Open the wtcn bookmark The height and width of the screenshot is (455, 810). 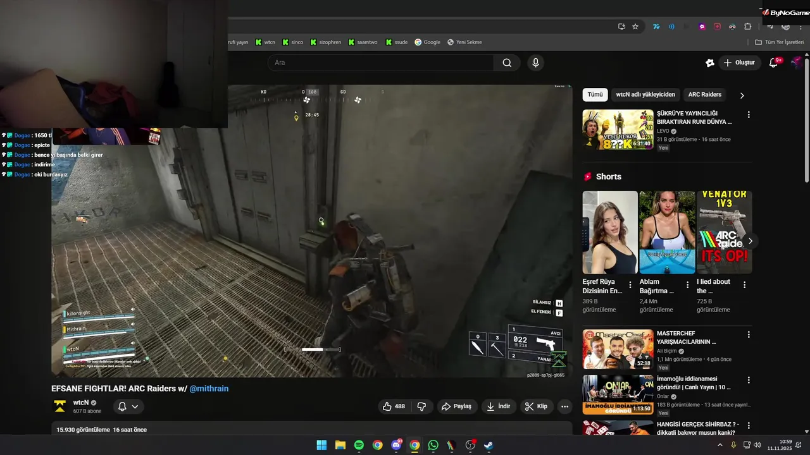[x=265, y=42]
